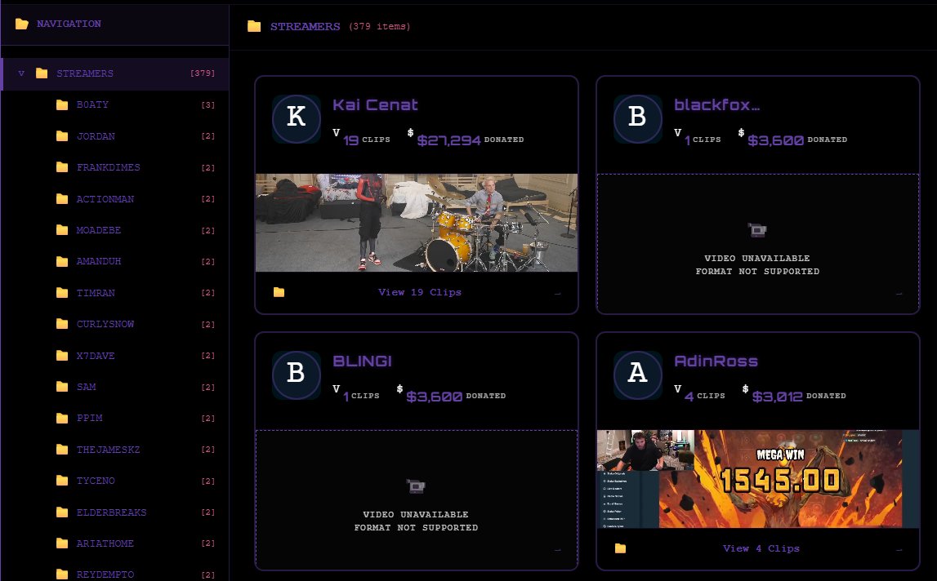Open the Kai Cenat streamer name
Image resolution: width=937 pixels, height=581 pixels.
375,105
